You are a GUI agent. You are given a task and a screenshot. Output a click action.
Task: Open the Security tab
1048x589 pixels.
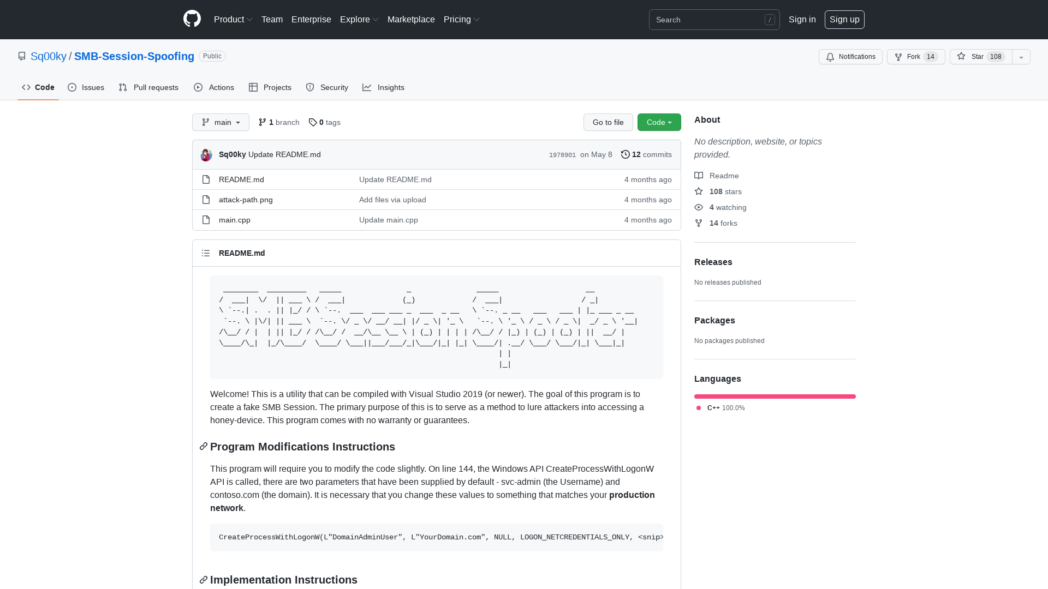point(327,87)
